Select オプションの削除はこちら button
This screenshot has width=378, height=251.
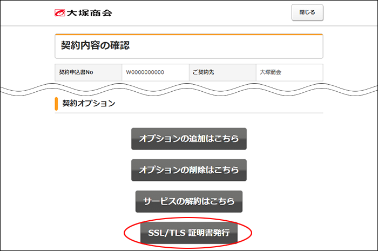tap(188, 170)
